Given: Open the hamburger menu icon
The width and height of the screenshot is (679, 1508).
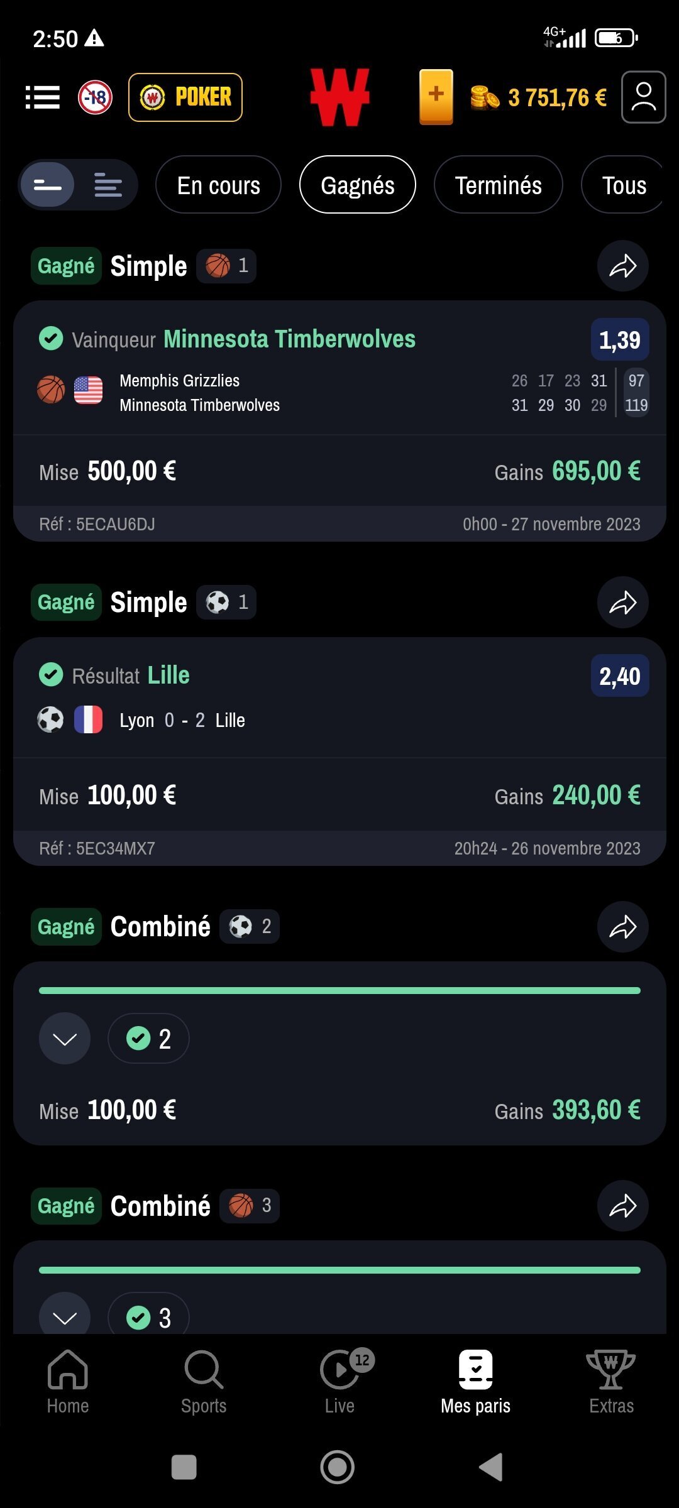Looking at the screenshot, I should (43, 97).
